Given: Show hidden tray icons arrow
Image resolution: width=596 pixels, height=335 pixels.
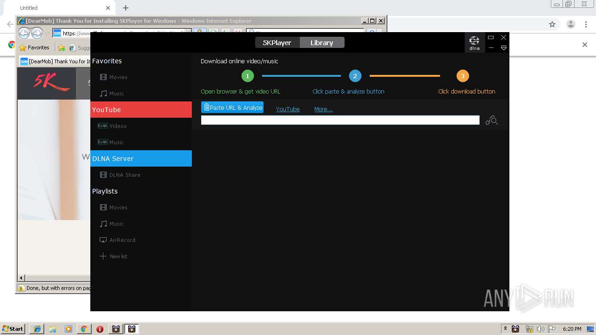Looking at the screenshot, I should pos(505,329).
